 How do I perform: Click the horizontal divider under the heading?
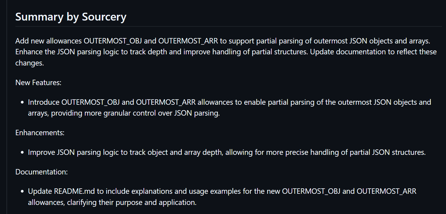tap(228, 27)
